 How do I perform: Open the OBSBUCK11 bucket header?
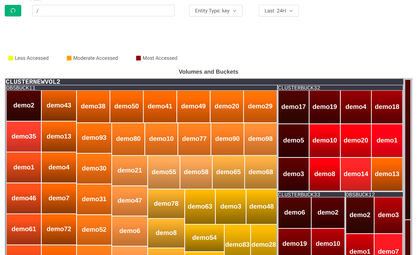[x=21, y=88]
